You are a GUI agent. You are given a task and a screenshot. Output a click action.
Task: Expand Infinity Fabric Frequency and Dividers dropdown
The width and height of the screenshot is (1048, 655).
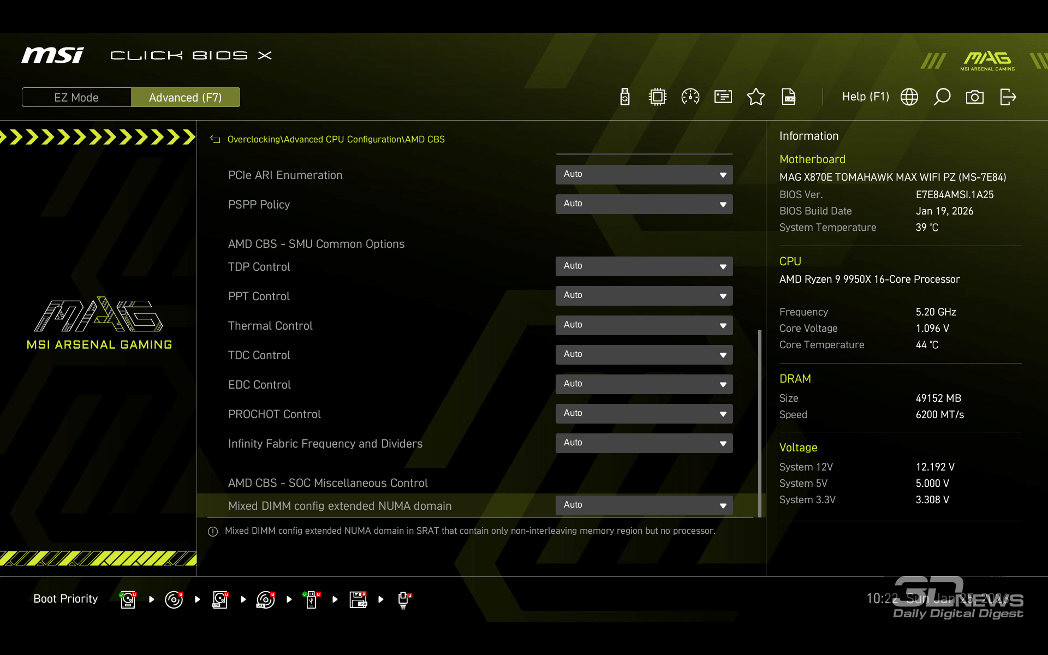click(644, 443)
